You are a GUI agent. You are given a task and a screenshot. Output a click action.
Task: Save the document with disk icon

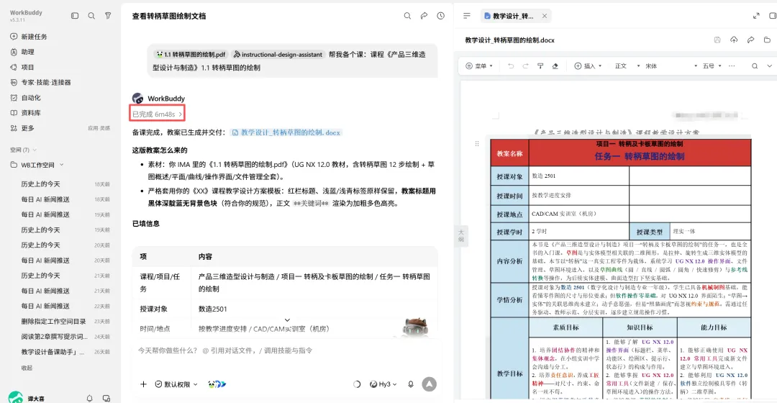(717, 40)
